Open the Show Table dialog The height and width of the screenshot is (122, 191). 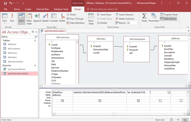click(x=91, y=19)
